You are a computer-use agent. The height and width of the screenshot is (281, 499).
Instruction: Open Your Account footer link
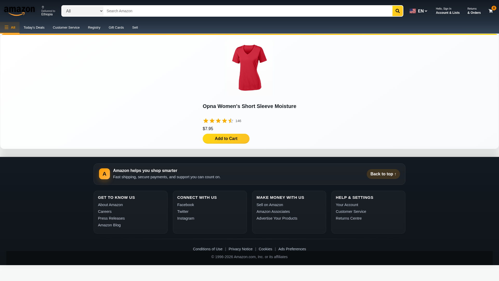point(347,205)
